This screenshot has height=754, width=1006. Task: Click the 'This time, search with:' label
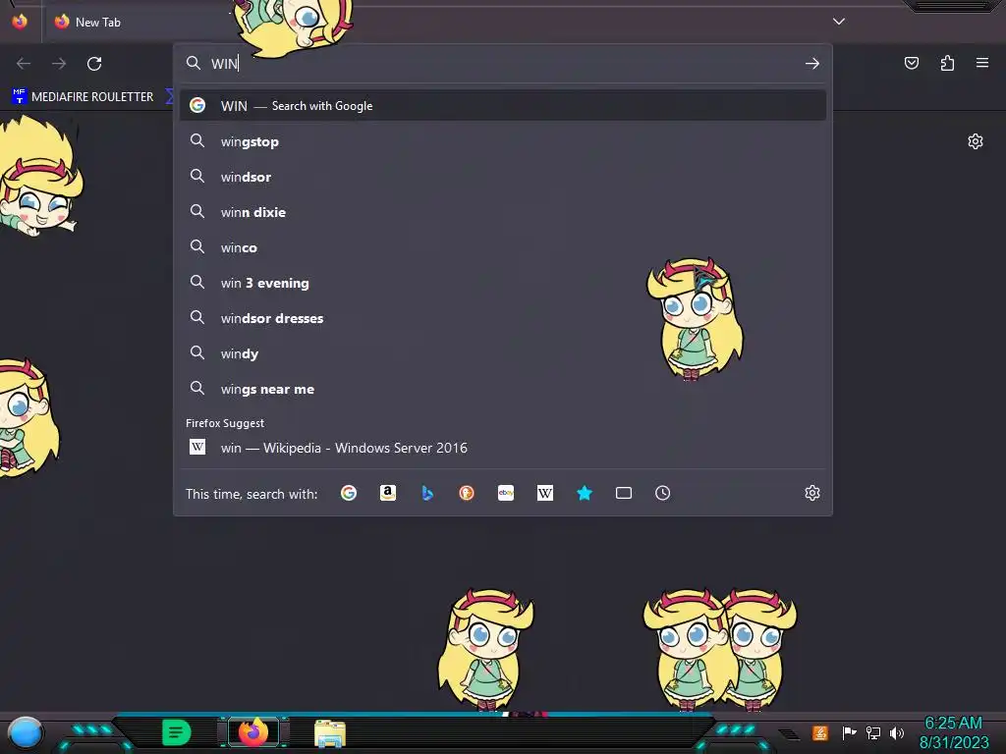251,494
